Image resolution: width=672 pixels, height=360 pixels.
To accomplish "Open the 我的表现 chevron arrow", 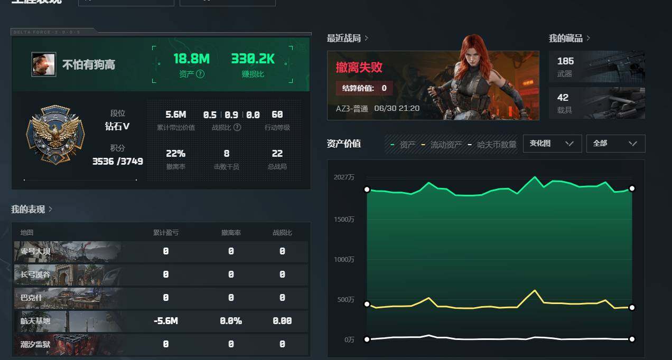I will pyautogui.click(x=51, y=209).
